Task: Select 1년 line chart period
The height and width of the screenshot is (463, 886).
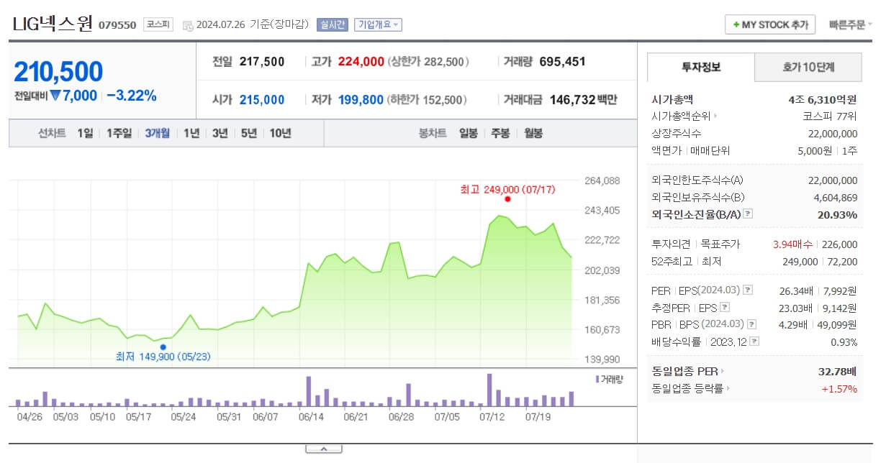Action: coord(191,133)
